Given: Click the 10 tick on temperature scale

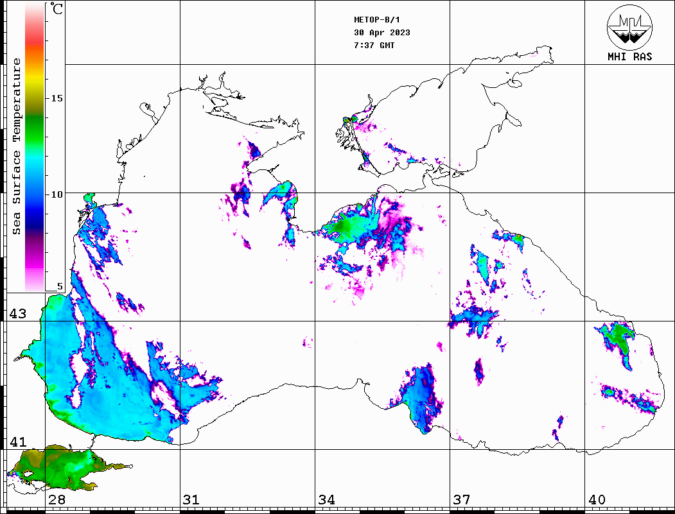Looking at the screenshot, I should point(57,194).
